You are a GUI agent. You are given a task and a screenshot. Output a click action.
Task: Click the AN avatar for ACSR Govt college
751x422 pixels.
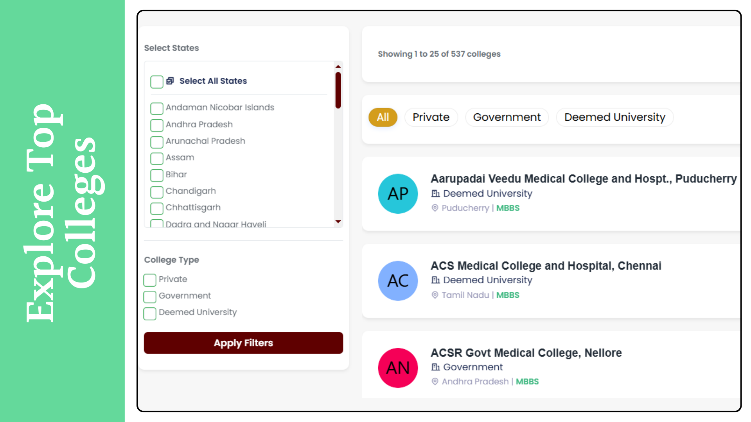pyautogui.click(x=398, y=368)
